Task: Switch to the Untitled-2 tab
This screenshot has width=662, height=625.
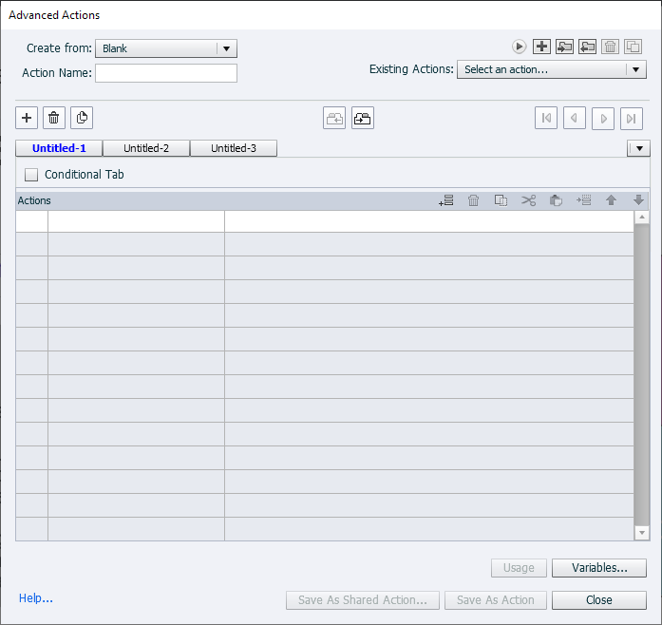Action: coord(146,148)
